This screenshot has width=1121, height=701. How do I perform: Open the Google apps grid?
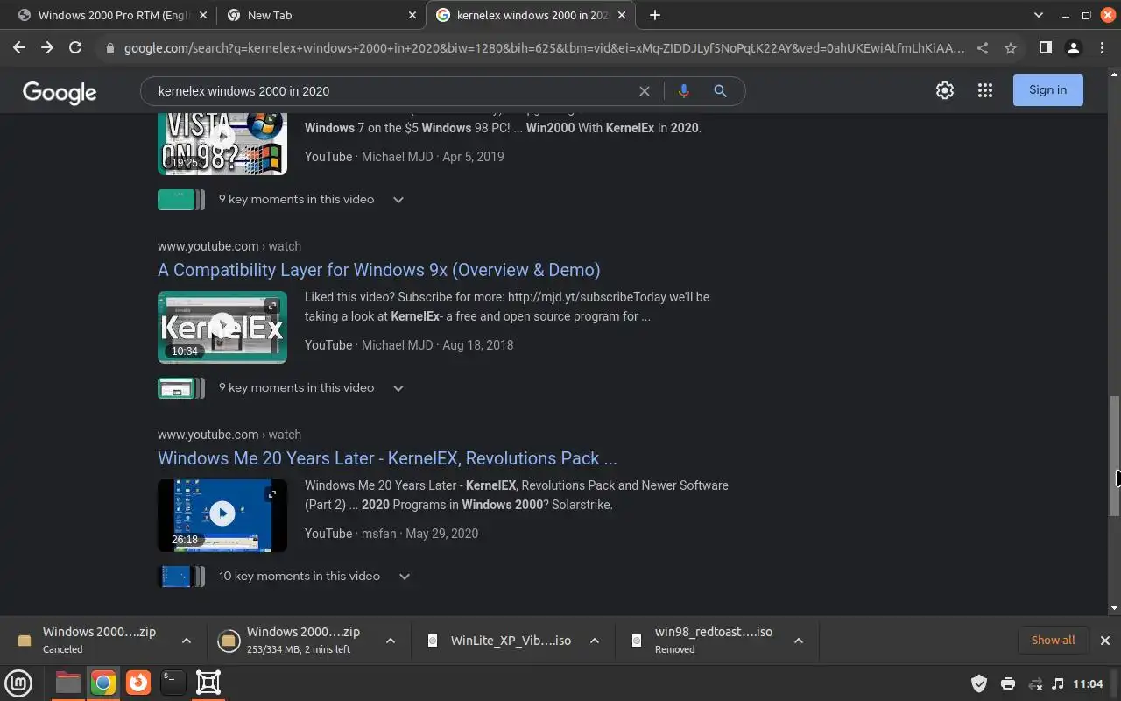tap(985, 90)
